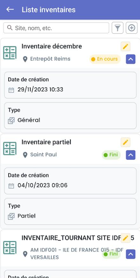140x278 pixels.
Task: Open the filter funnel icon
Action: coord(118,28)
